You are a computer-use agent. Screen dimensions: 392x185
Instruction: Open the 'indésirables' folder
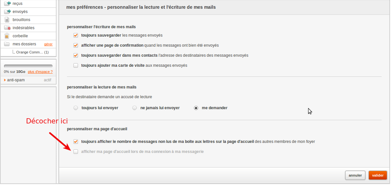click(23, 28)
